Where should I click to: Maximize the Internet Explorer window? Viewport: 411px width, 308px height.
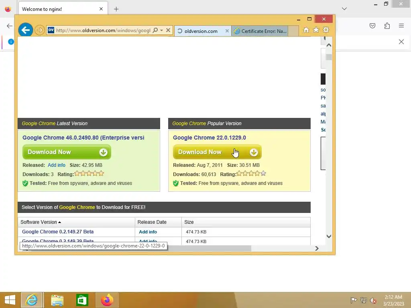(x=309, y=19)
